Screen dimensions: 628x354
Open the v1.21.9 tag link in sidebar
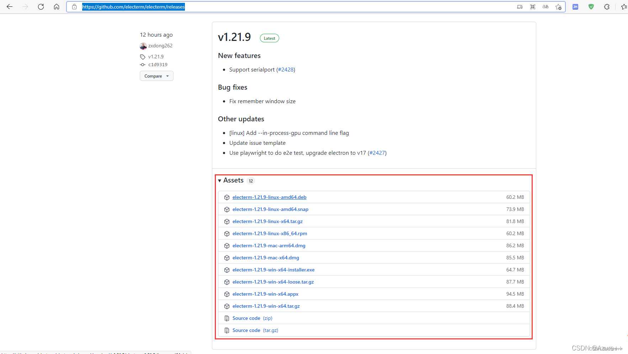pos(156,57)
